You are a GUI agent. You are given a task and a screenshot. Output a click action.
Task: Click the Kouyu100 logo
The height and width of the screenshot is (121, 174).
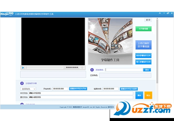coord(7,14)
